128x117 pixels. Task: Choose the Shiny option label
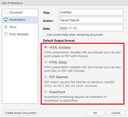coord(13,27)
